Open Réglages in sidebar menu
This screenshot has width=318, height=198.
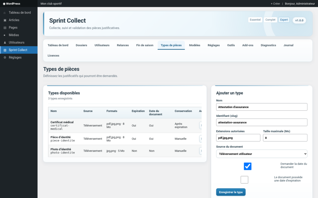pos(19,57)
